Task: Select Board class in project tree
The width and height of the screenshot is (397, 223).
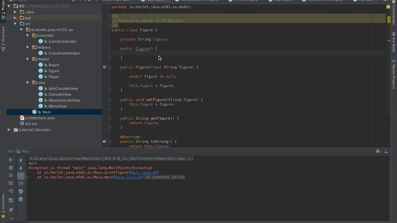Action: [54, 65]
